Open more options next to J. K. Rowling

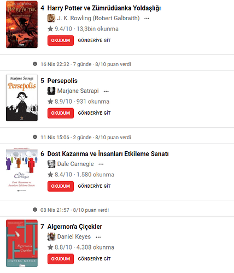click(147, 19)
